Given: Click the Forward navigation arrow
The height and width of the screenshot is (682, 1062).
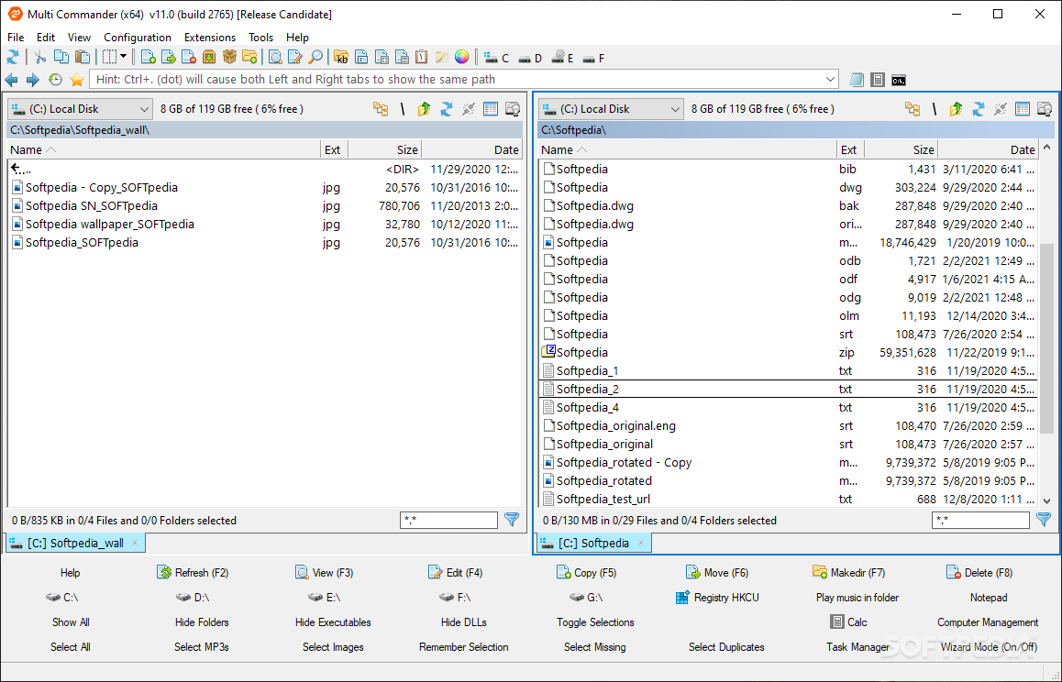Looking at the screenshot, I should tap(32, 80).
